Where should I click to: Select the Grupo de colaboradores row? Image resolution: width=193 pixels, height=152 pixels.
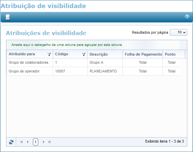[x=93, y=63]
